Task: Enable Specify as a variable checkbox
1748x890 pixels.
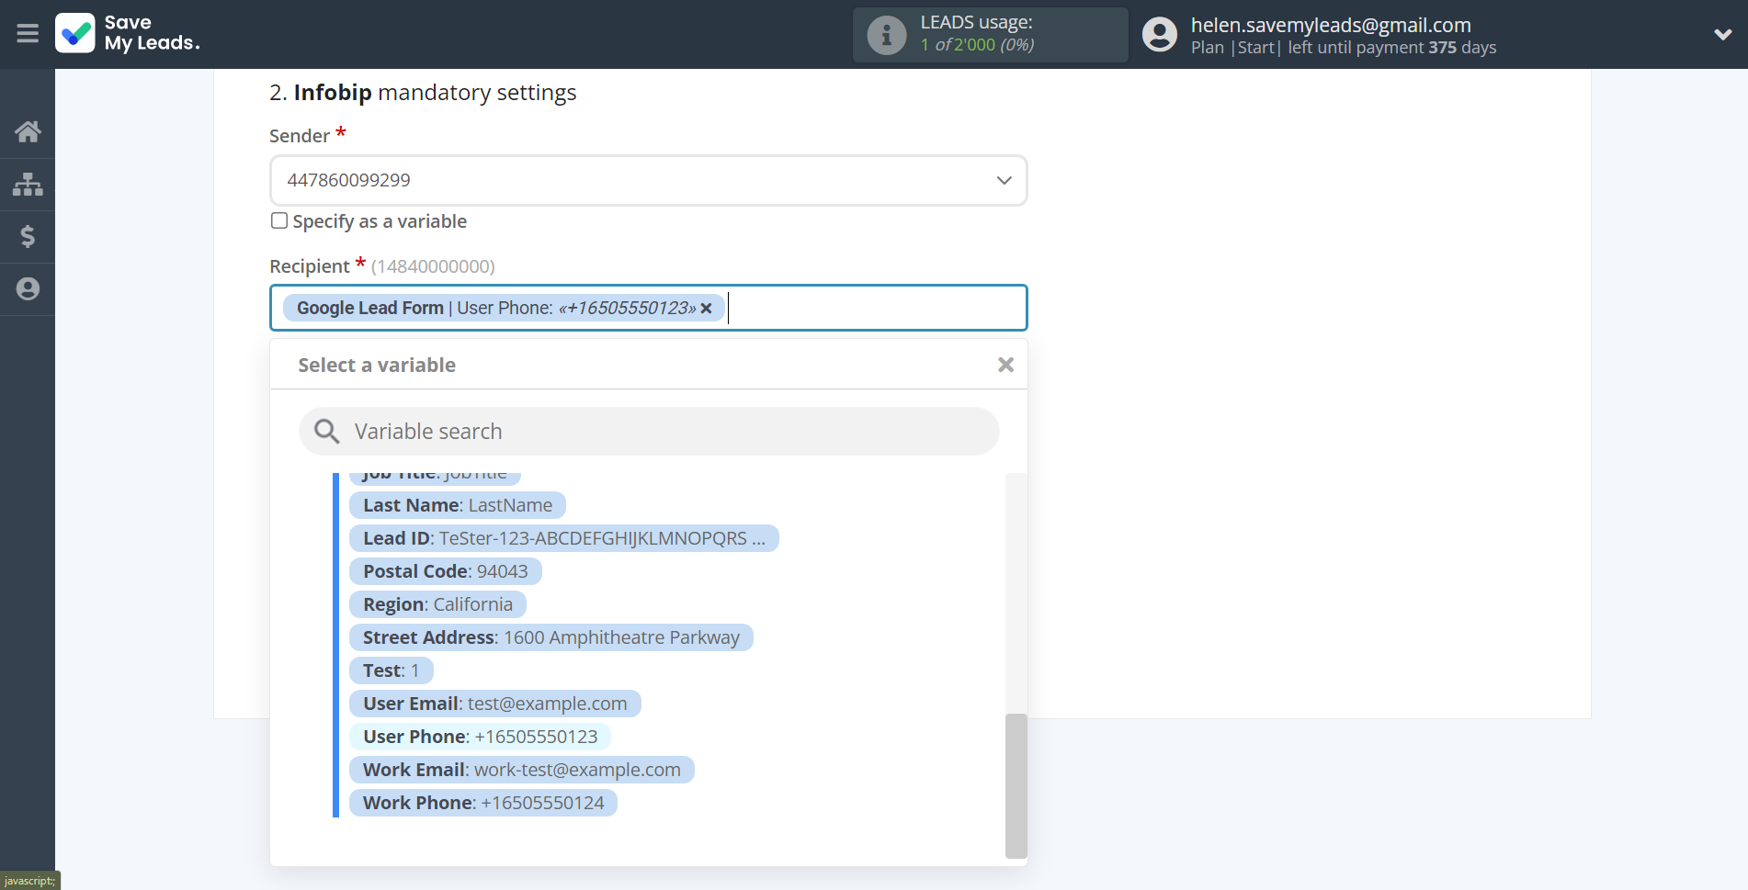Action: [x=279, y=220]
